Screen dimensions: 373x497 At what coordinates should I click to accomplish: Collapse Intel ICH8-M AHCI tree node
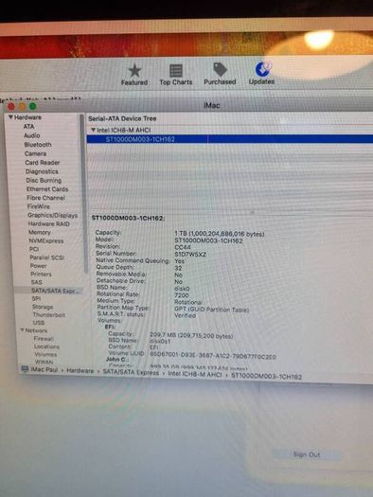pyautogui.click(x=93, y=130)
